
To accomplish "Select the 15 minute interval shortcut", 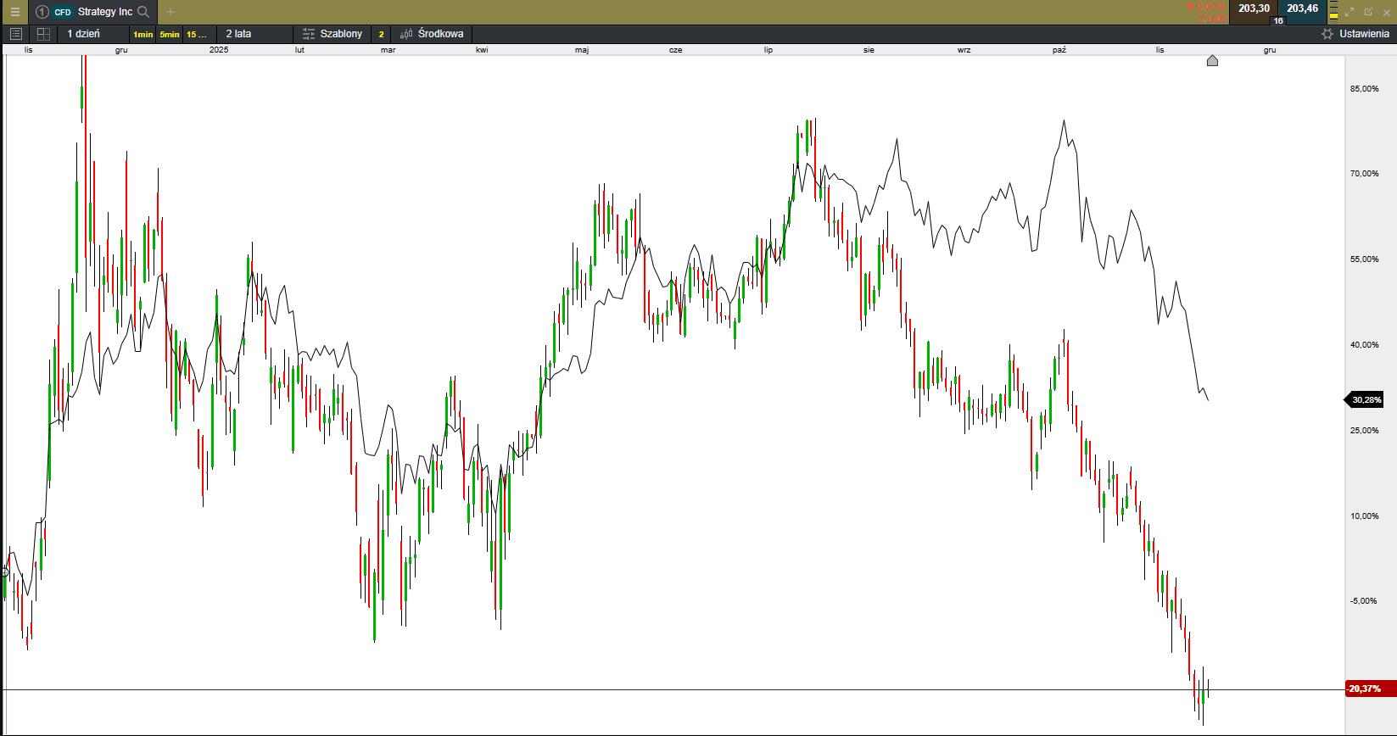I will pyautogui.click(x=196, y=35).
